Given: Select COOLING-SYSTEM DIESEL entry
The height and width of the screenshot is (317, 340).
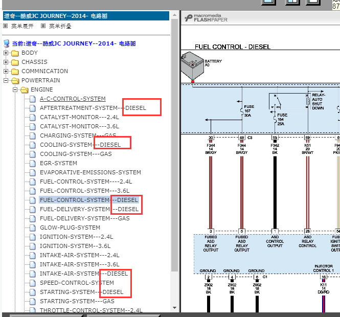Looking at the screenshot, I should click(x=80, y=145).
